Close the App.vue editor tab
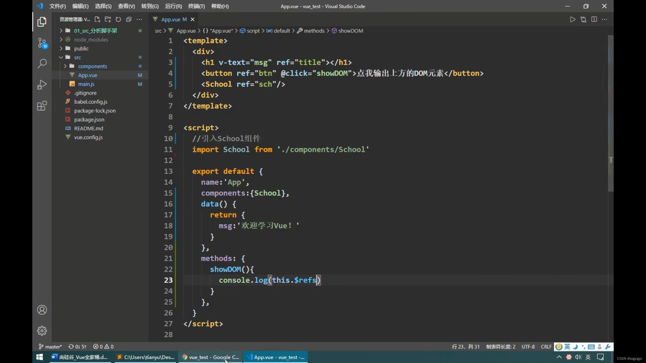 click(x=193, y=19)
